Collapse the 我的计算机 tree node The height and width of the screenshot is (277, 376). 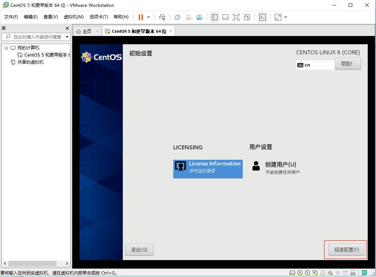[6, 47]
